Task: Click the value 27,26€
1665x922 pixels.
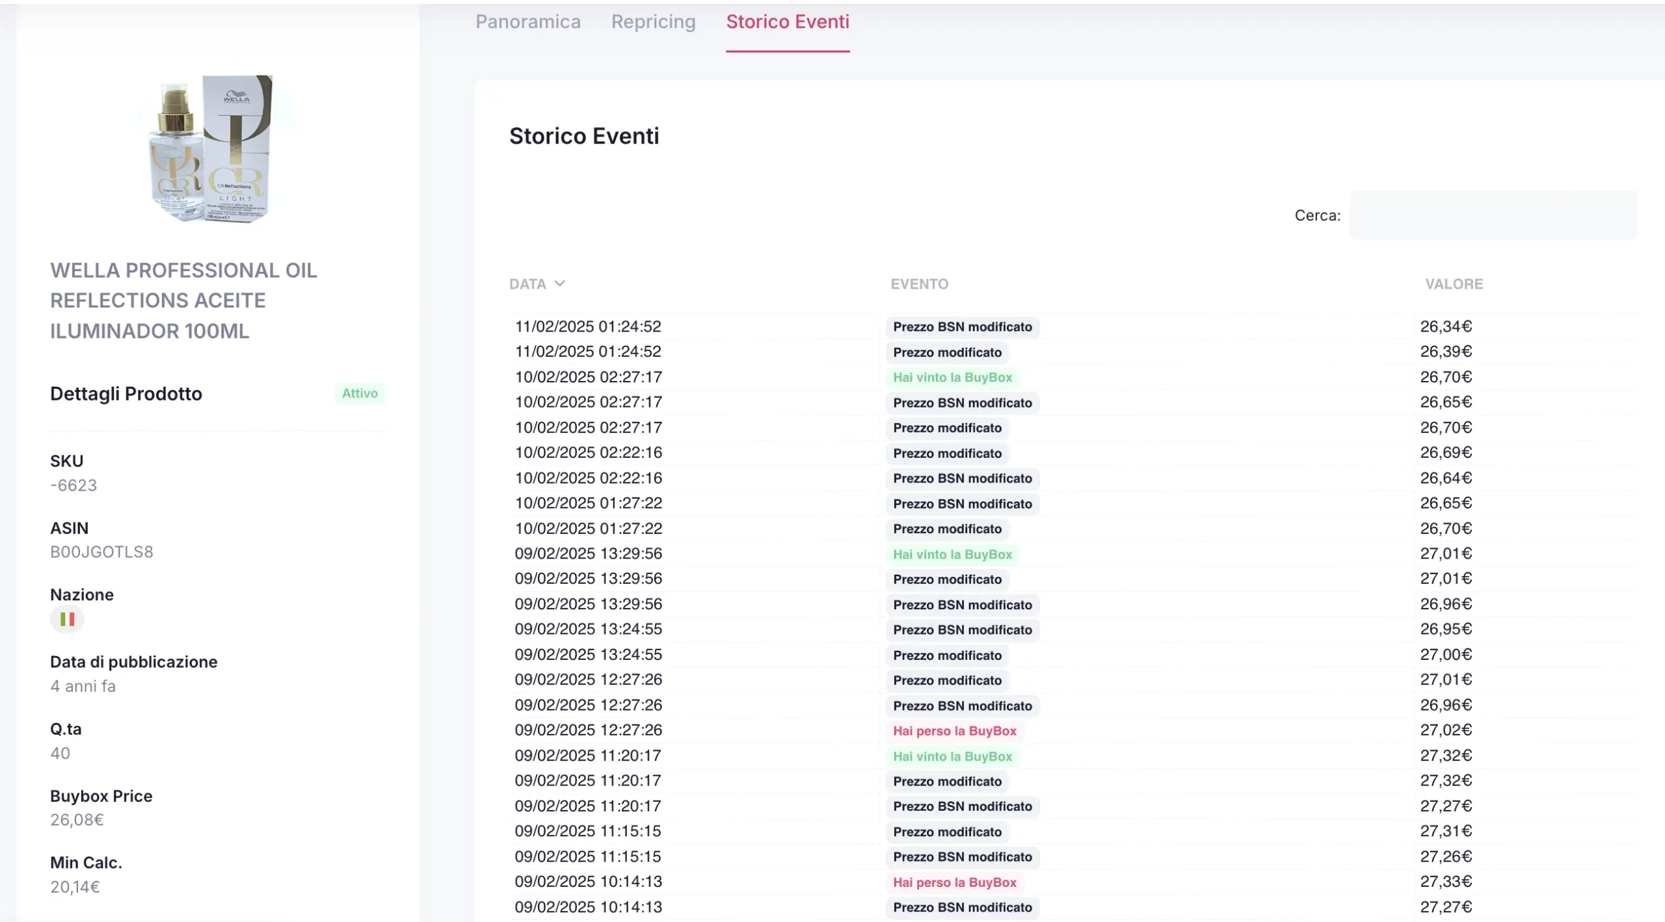Action: [1445, 856]
